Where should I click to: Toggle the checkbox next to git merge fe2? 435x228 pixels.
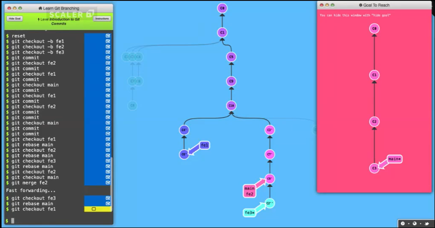tap(108, 183)
